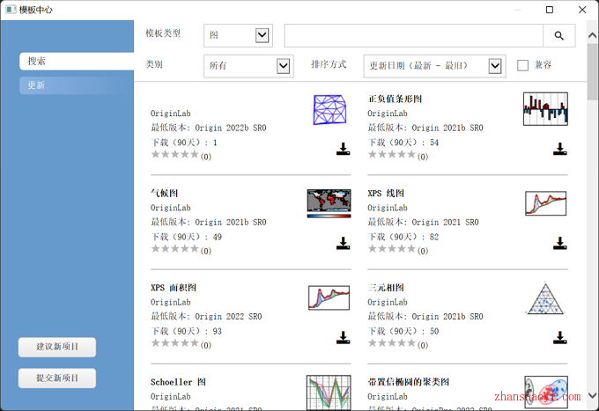Maximize the 模板中心 window

(550, 10)
